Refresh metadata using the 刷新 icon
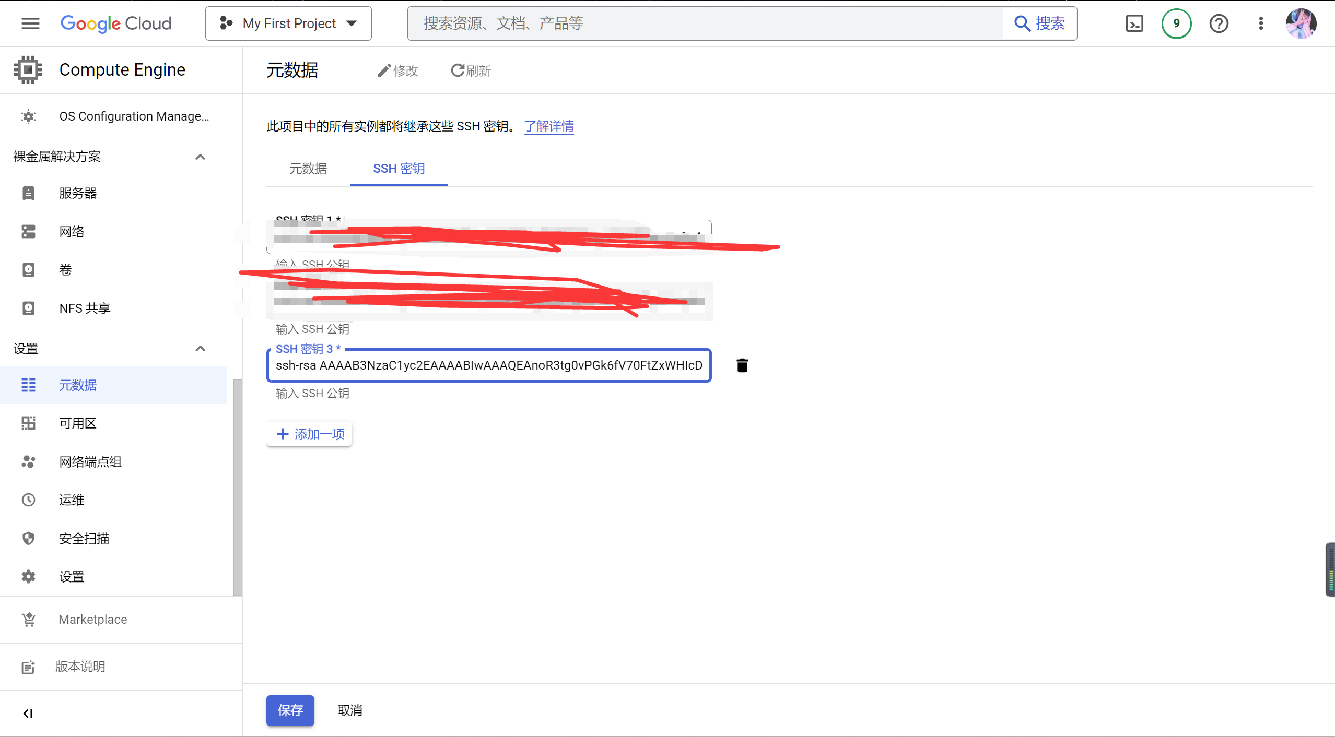 pyautogui.click(x=470, y=70)
